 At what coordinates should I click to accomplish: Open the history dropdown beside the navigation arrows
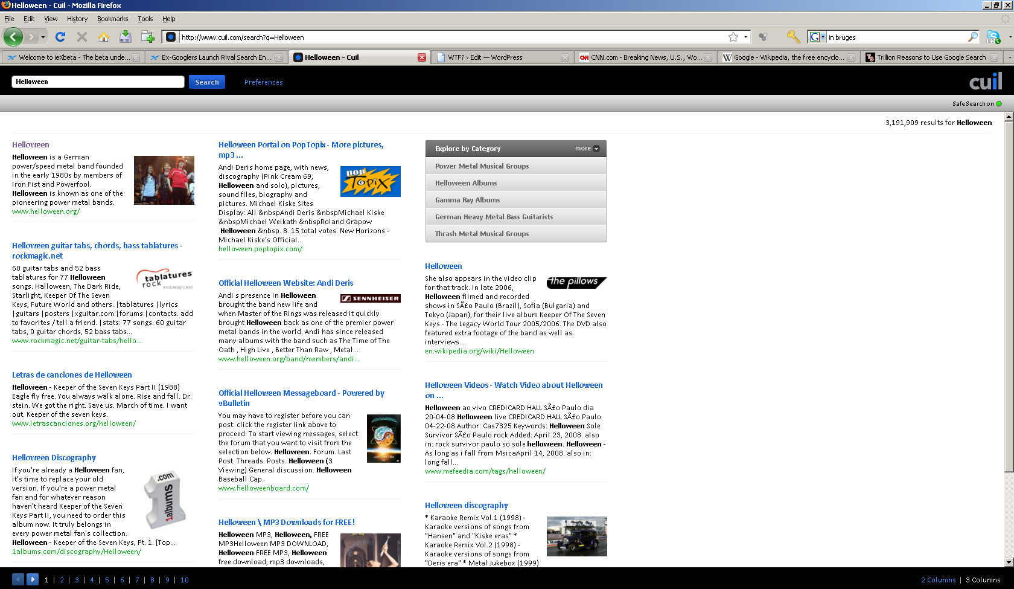pyautogui.click(x=43, y=37)
